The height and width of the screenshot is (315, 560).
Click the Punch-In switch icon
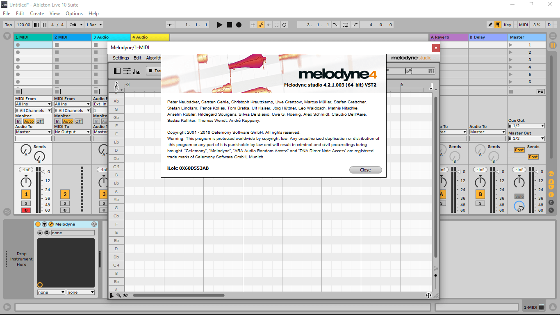point(336,25)
